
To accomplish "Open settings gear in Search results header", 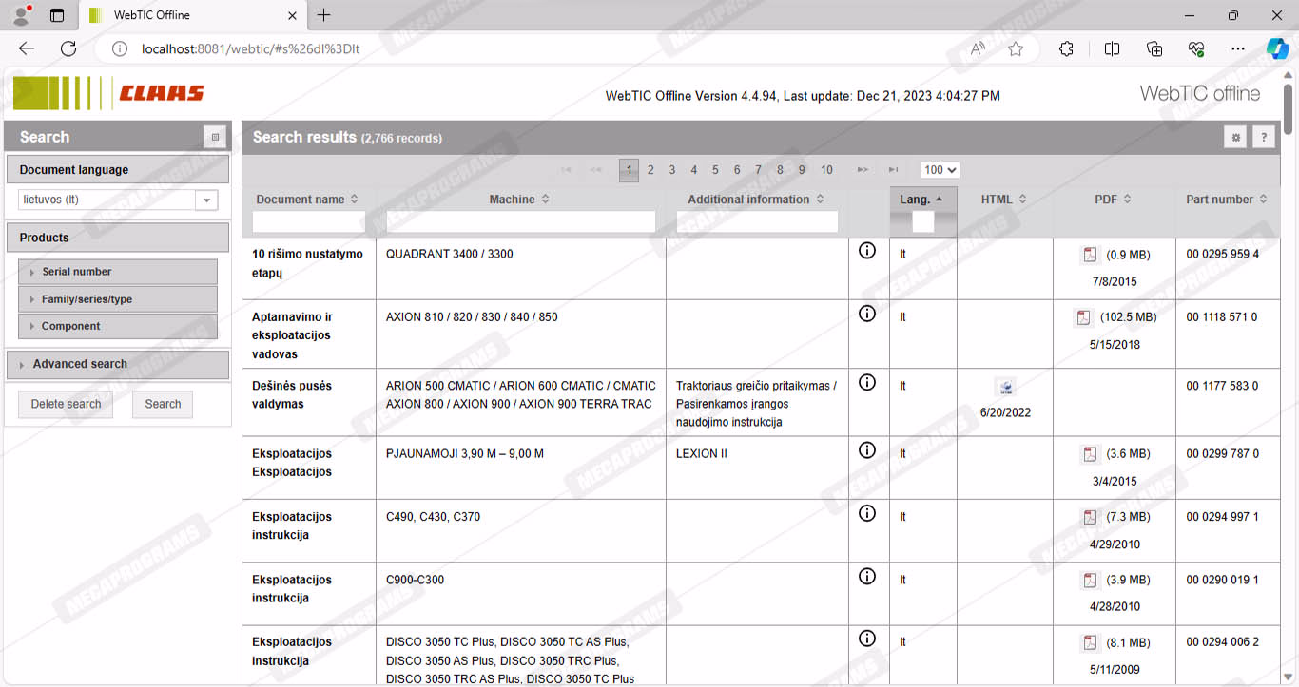I will click(x=1235, y=138).
